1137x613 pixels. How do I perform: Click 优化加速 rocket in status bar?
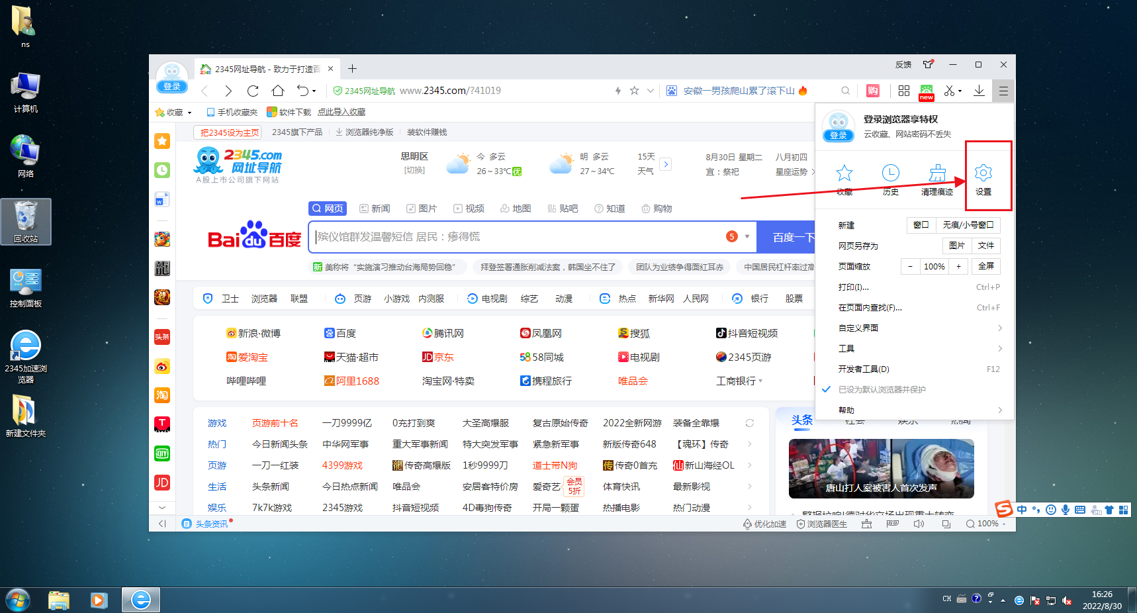point(764,524)
